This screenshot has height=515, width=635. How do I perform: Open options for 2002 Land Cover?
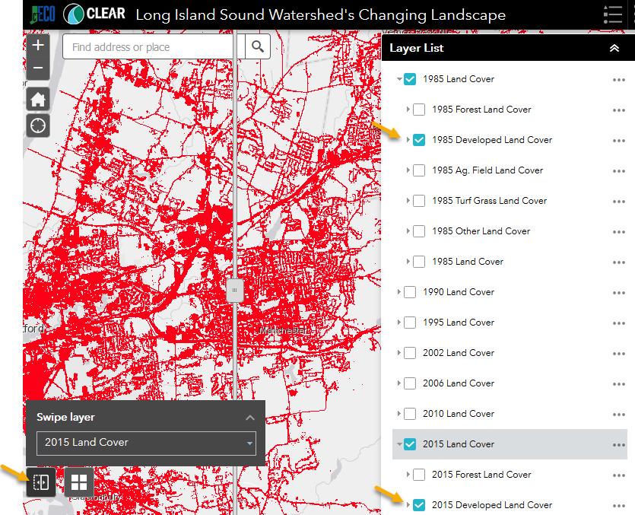[x=619, y=353]
